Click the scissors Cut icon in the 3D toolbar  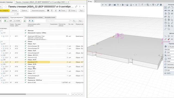[x=136, y=5]
